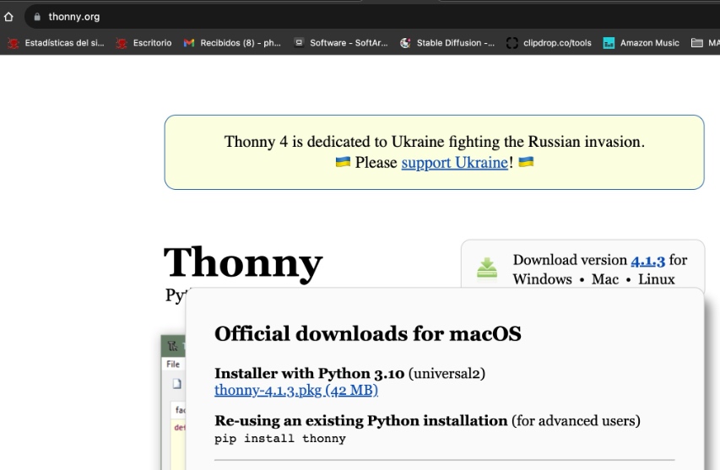Image resolution: width=720 pixels, height=470 pixels.
Task: Click Thonny app icon in screenshot title bar
Action: (x=173, y=346)
